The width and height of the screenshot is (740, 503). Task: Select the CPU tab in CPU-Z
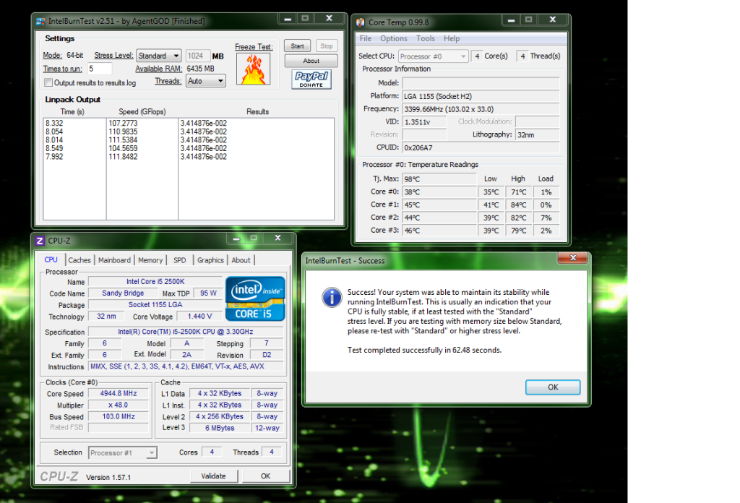point(51,259)
